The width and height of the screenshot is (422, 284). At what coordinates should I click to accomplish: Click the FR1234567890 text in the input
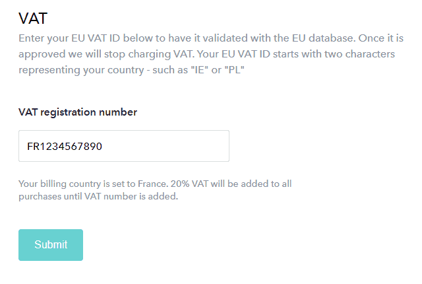coord(64,147)
